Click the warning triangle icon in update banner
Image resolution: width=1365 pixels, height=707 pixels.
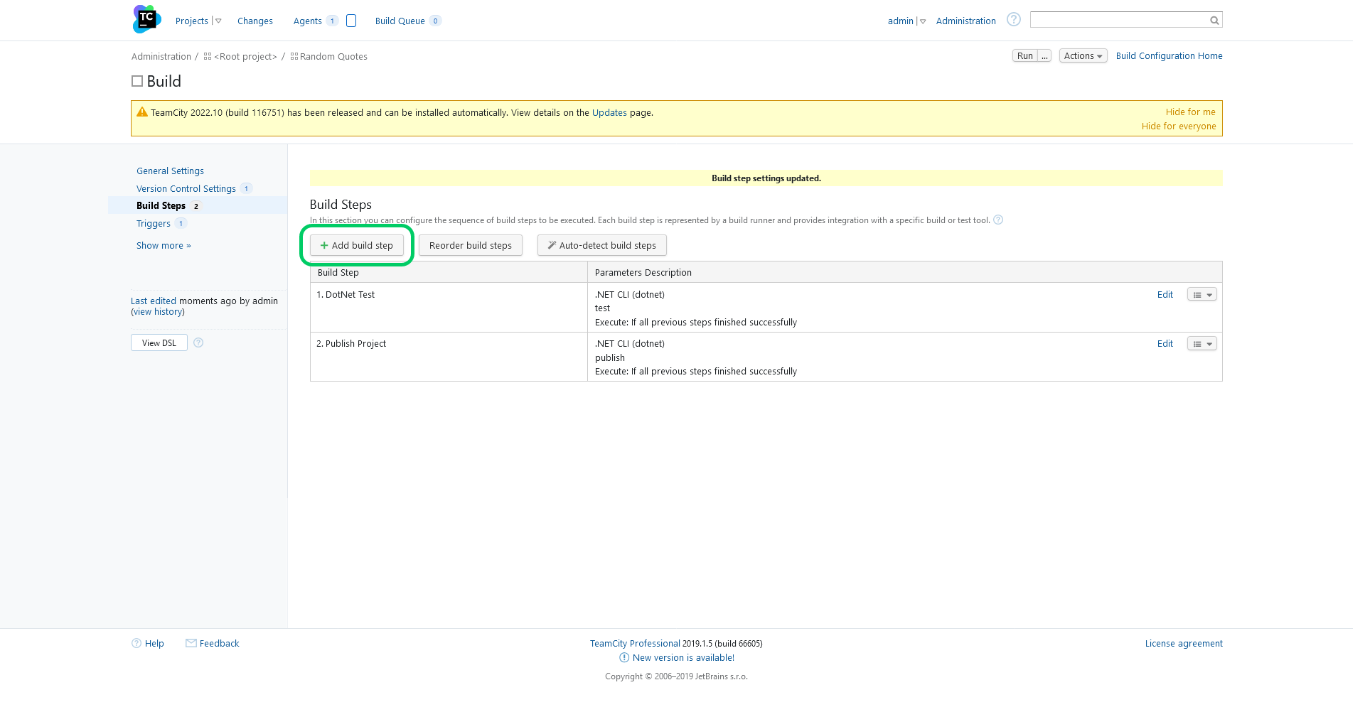142,112
